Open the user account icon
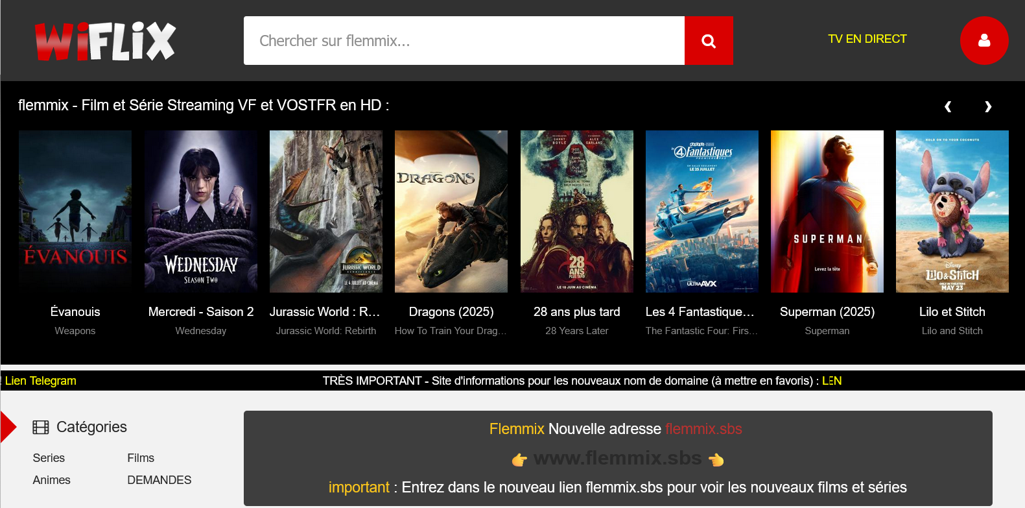The width and height of the screenshot is (1025, 508). 984,40
